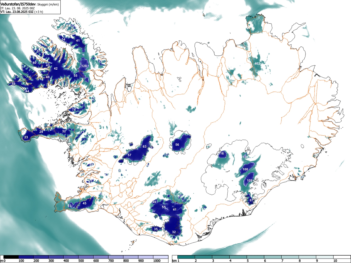The width and height of the screenshot is (351, 263).
Task: Click the title text 'Veðurstofan/IS750dev: Skyggni (m/km)'
Action: 30,4
